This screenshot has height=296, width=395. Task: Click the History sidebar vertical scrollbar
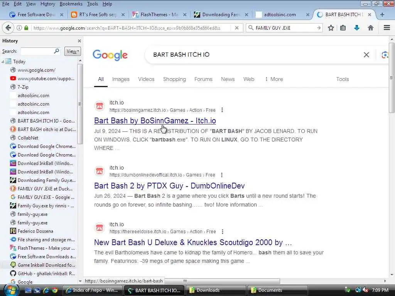[x=80, y=104]
